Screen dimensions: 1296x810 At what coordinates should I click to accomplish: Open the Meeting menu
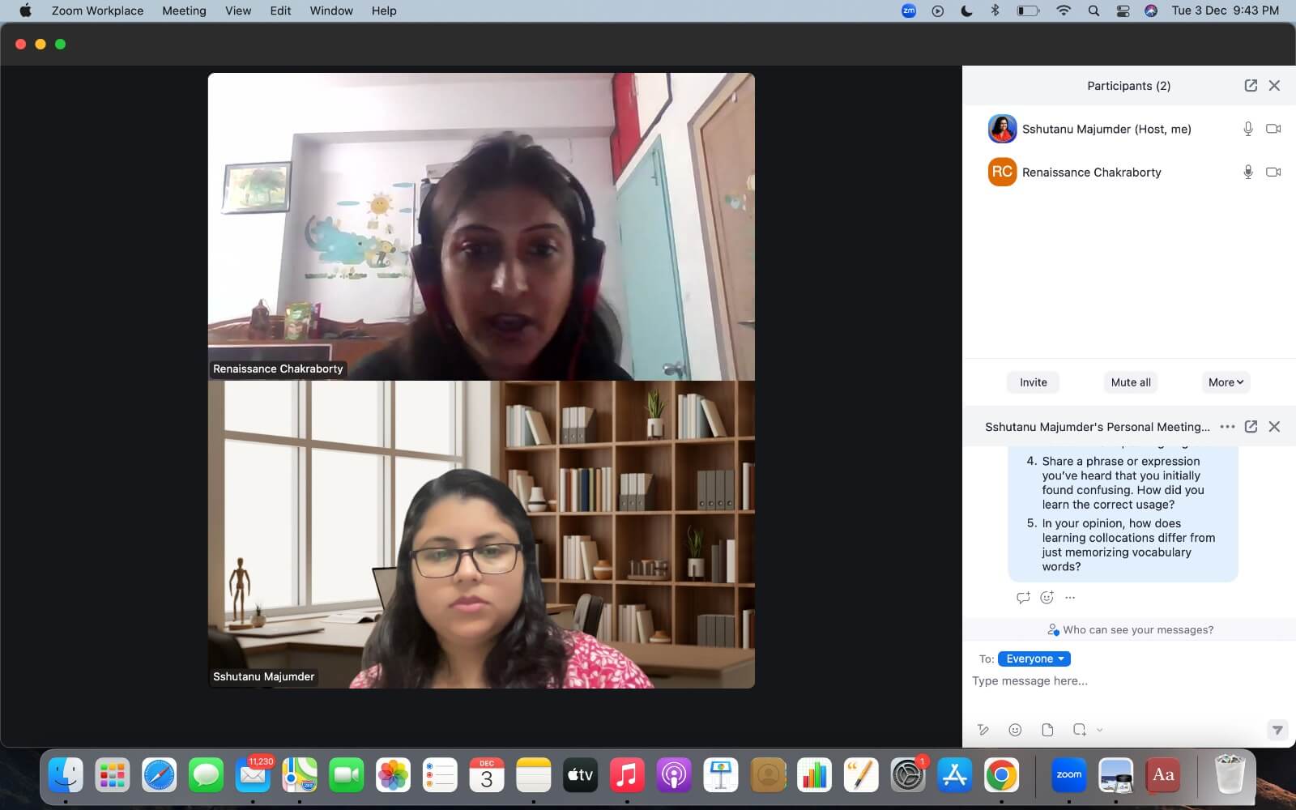[184, 11]
